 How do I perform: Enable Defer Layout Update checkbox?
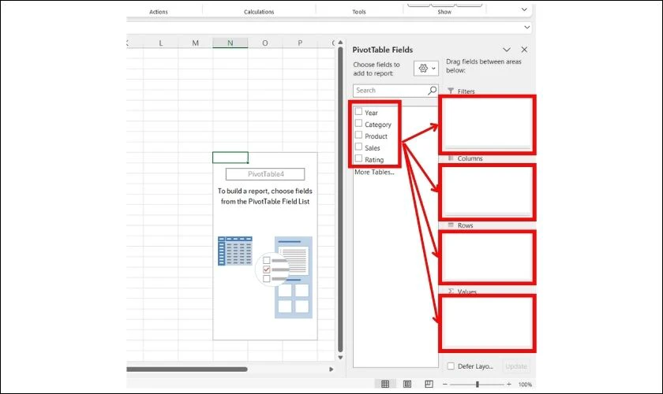(451, 366)
